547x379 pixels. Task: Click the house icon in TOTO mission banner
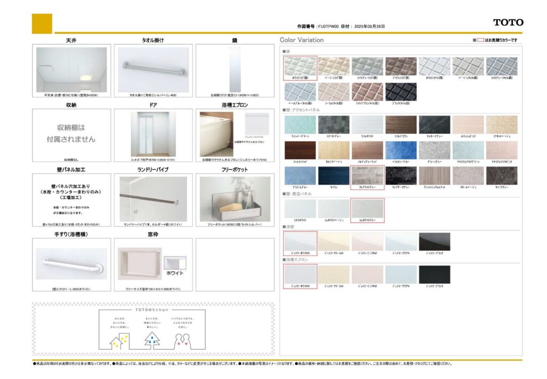(x=119, y=339)
